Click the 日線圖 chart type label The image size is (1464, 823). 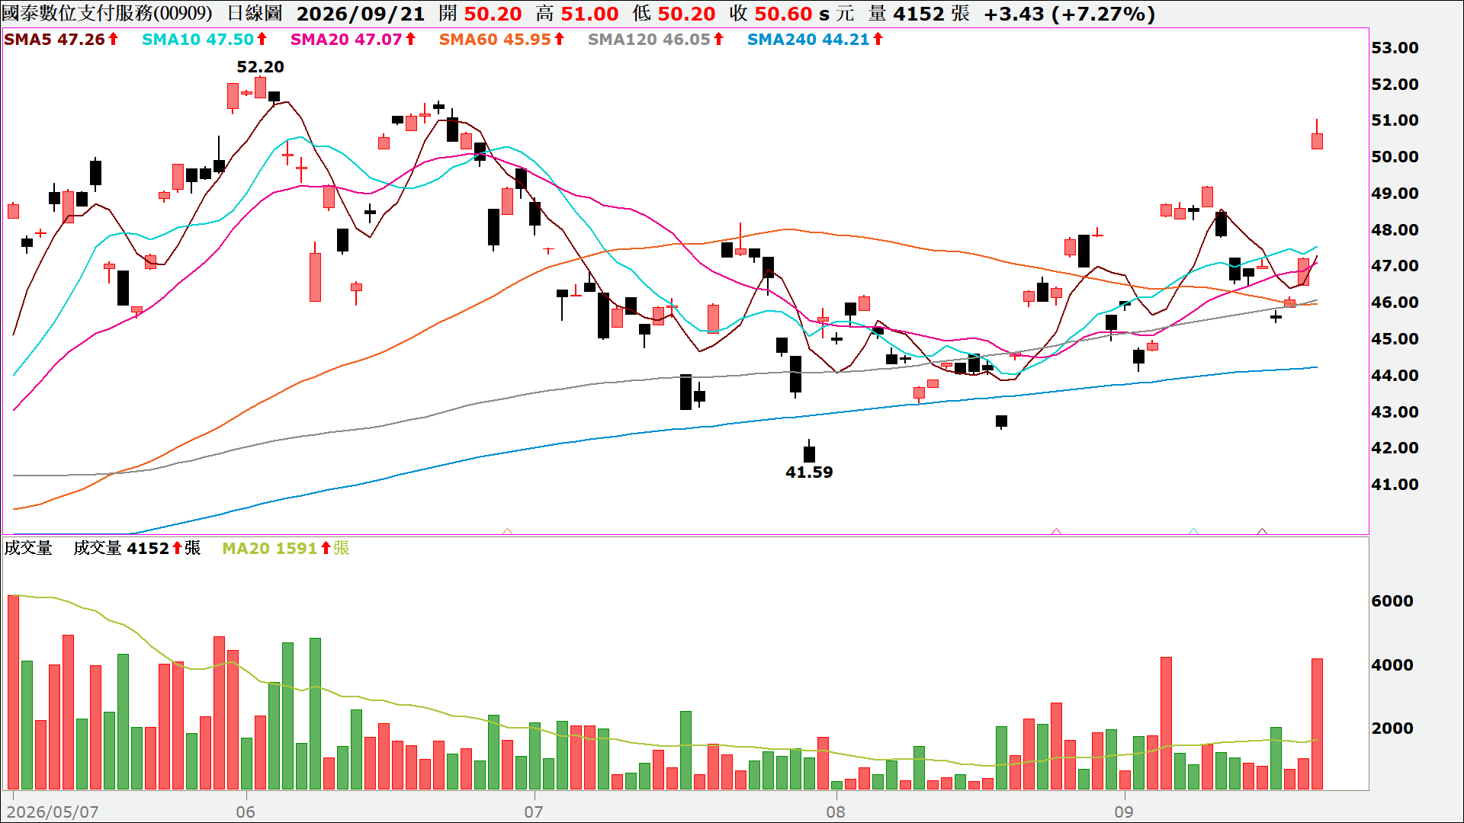click(x=255, y=14)
